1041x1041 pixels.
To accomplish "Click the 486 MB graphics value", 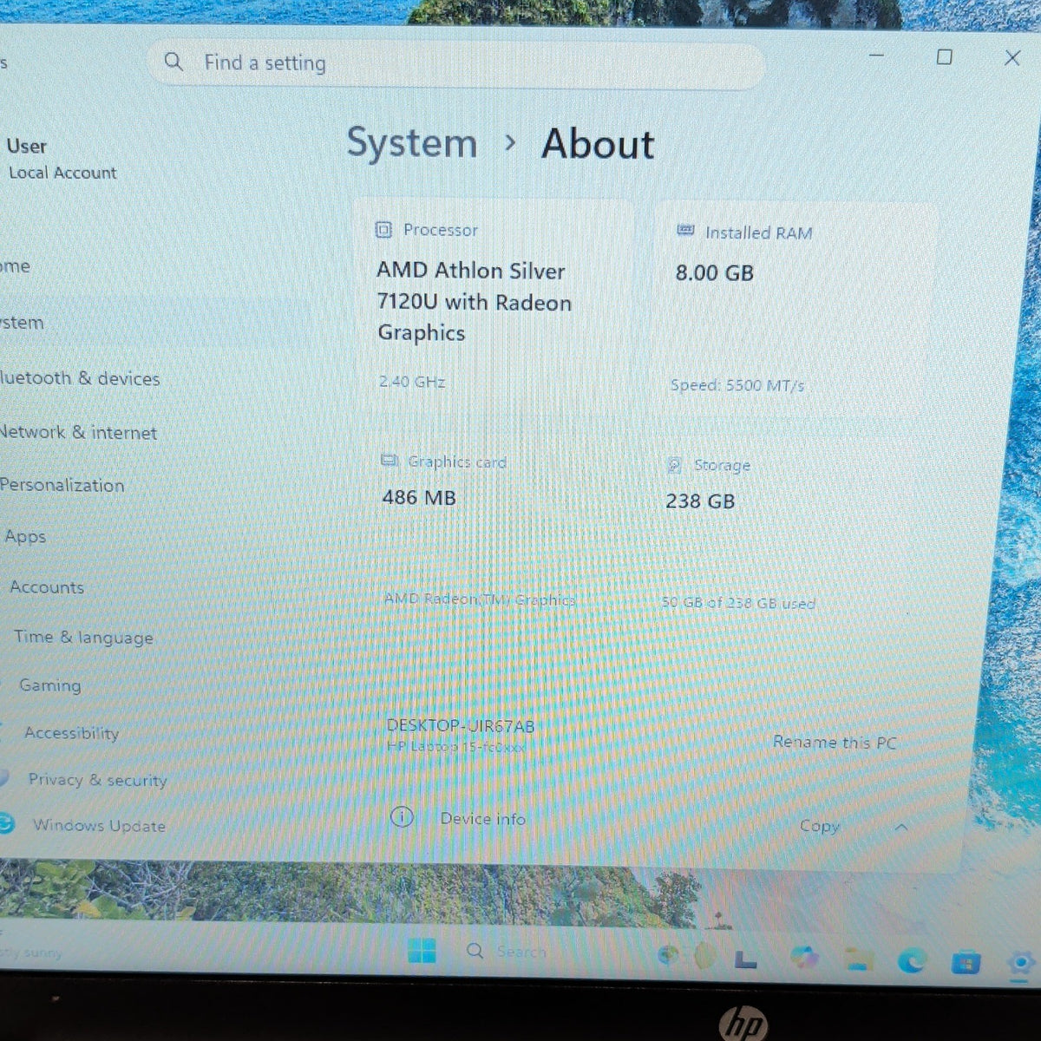I will pos(419,497).
